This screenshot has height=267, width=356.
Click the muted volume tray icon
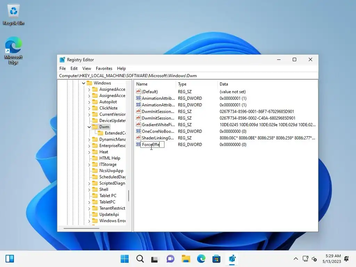[314, 259]
